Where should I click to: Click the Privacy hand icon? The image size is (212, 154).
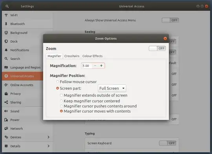[x=6, y=93]
